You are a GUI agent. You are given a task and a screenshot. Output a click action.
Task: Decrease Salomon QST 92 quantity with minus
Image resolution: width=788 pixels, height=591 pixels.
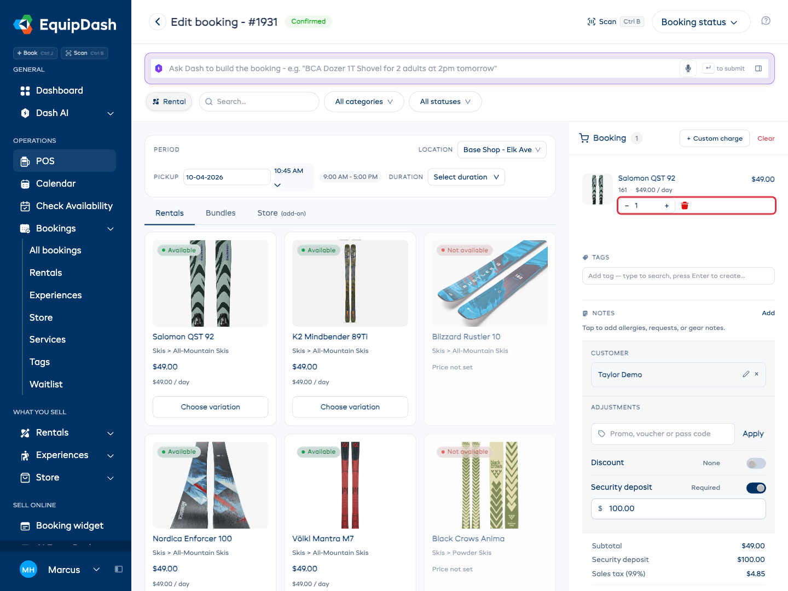[627, 206]
